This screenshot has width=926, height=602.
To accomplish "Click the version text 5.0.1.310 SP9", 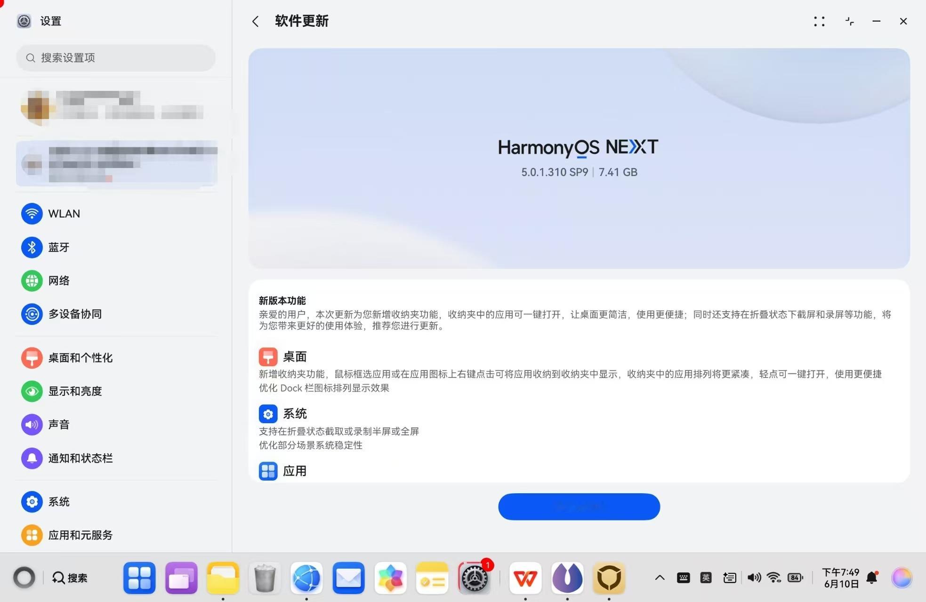I will tap(555, 172).
